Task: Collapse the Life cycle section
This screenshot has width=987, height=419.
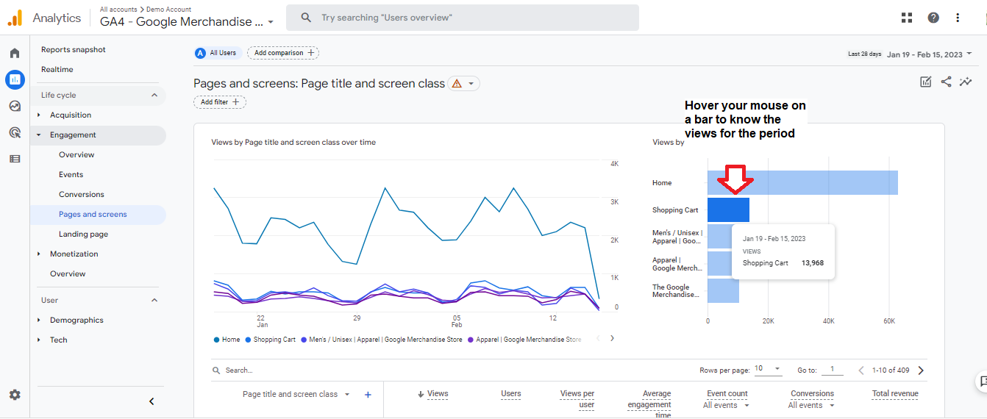Action: pos(154,95)
